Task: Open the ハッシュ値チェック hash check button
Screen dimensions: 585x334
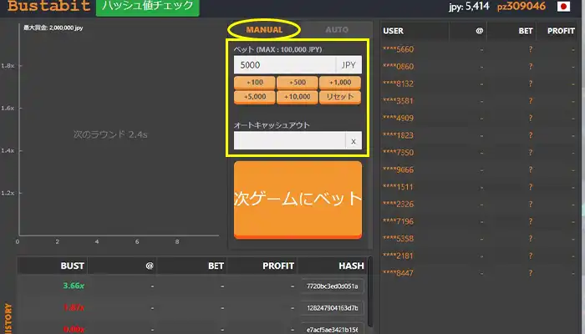Action: point(148,7)
